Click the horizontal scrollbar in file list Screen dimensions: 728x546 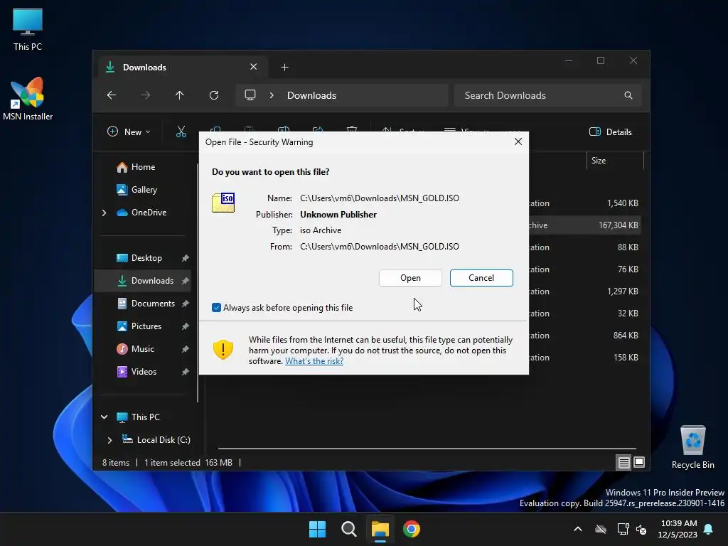pos(427,449)
